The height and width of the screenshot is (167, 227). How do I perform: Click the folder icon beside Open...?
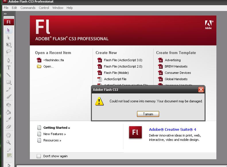(39, 66)
